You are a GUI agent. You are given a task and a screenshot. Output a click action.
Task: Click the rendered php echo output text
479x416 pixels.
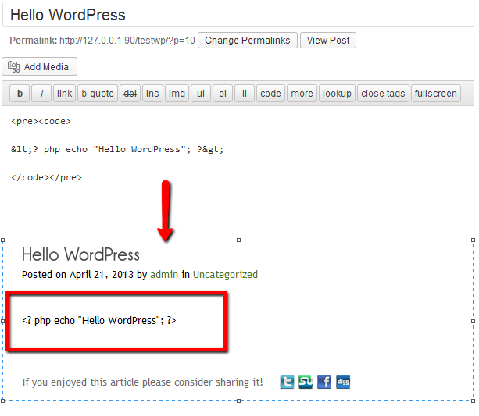tap(99, 321)
